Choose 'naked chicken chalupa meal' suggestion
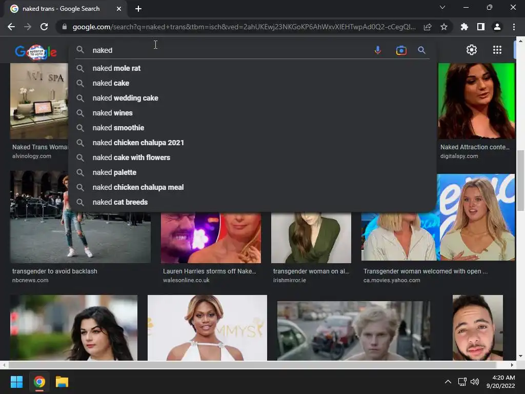 252,187
